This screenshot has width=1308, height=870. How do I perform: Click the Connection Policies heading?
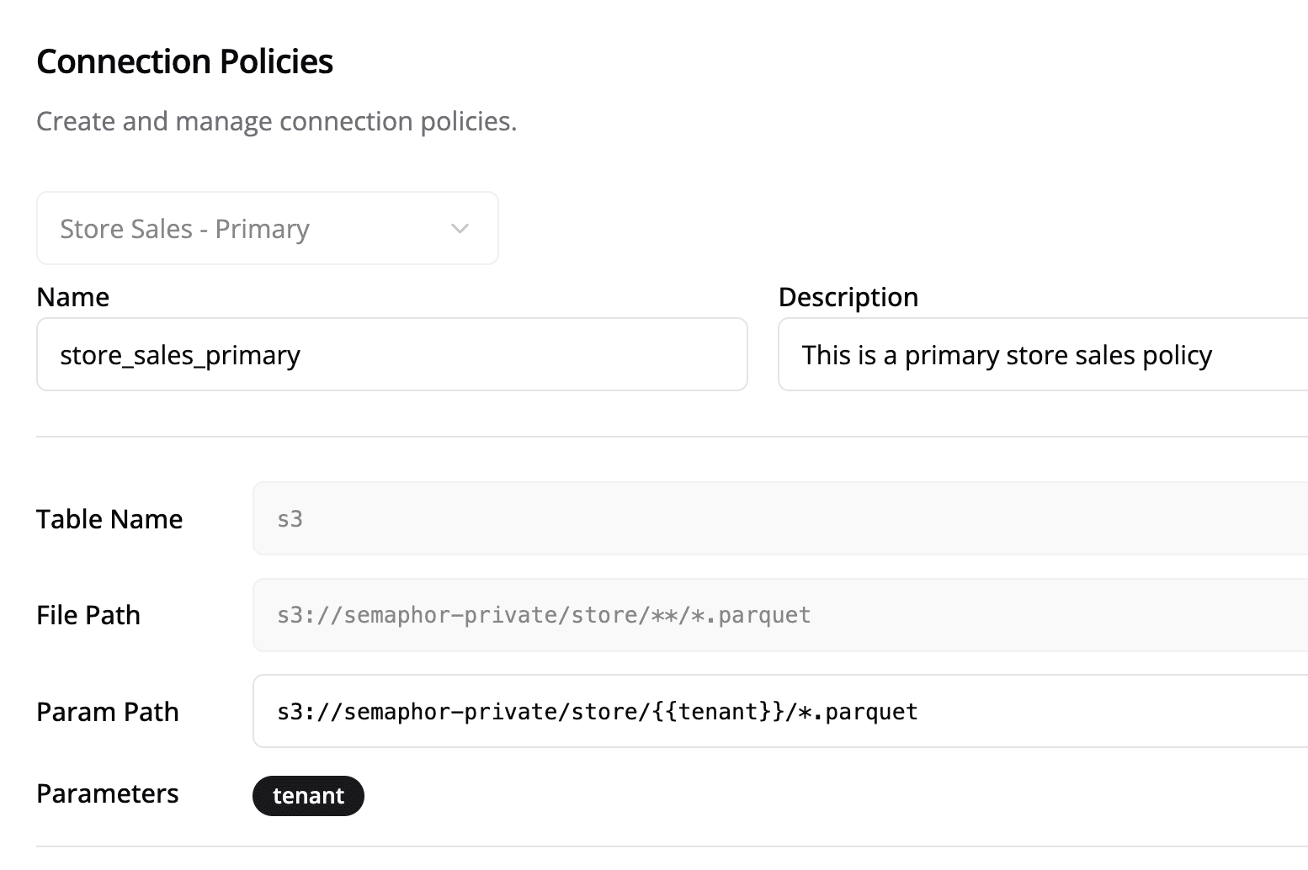tap(185, 61)
